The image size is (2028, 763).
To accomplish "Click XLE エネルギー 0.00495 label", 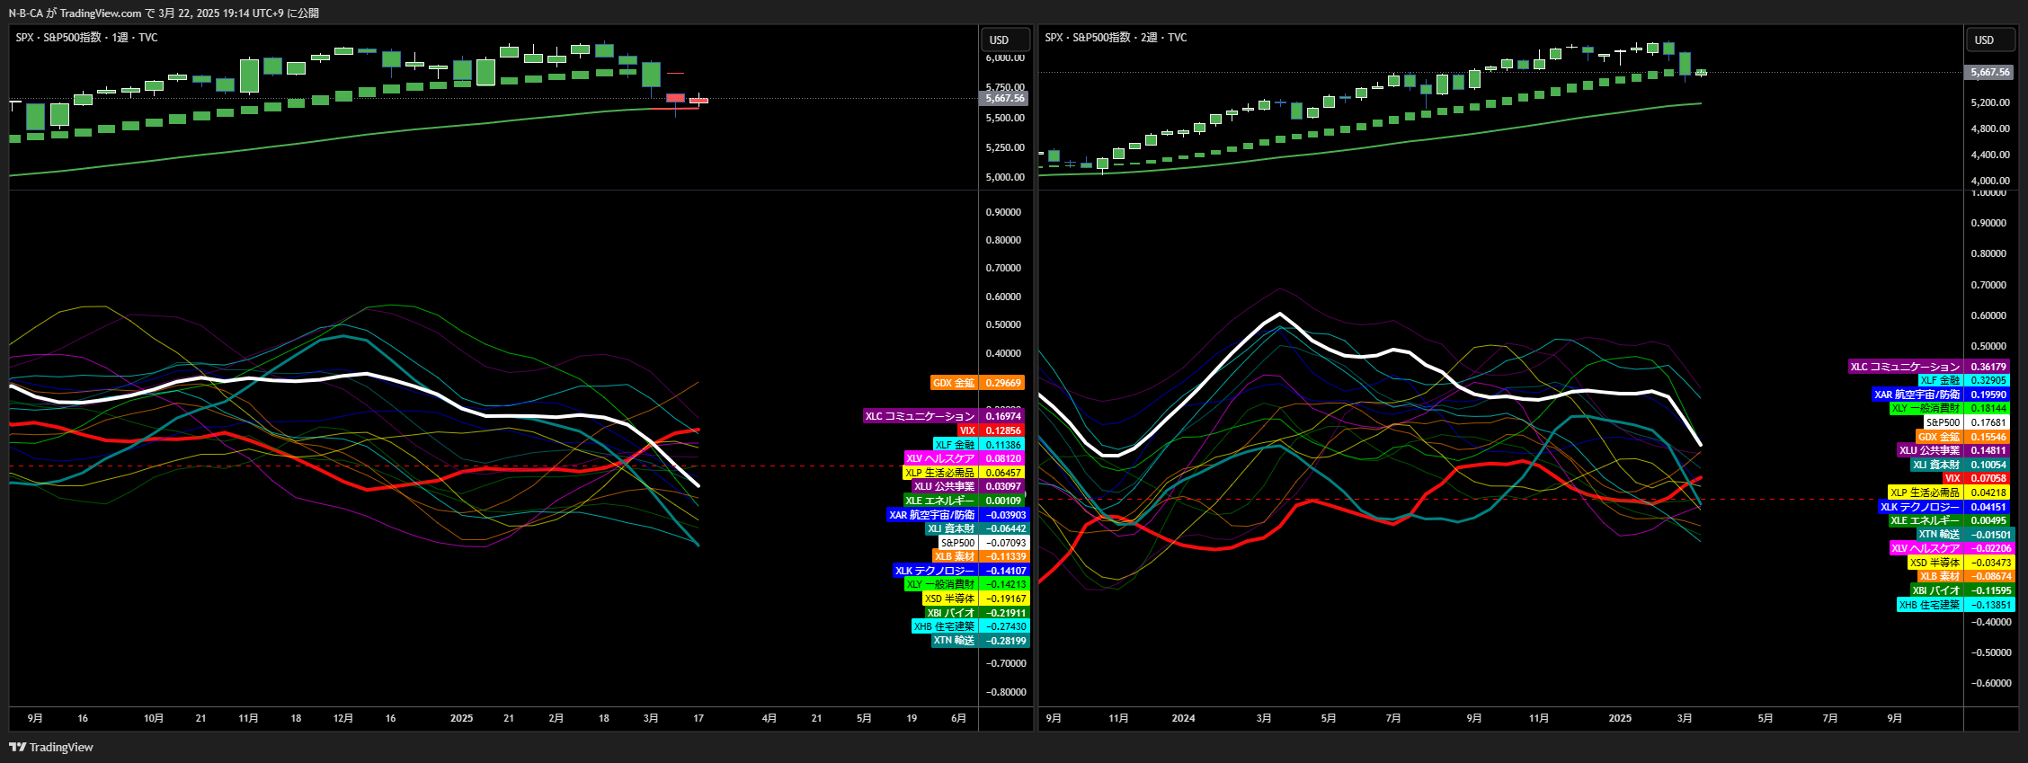I will [x=1949, y=520].
